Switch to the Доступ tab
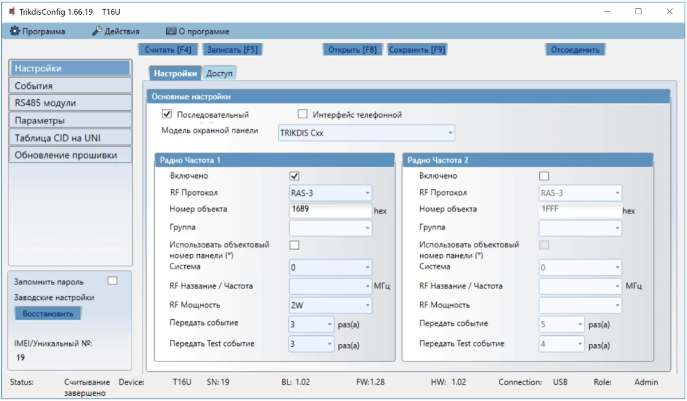The width and height of the screenshot is (687, 401). pyautogui.click(x=219, y=73)
